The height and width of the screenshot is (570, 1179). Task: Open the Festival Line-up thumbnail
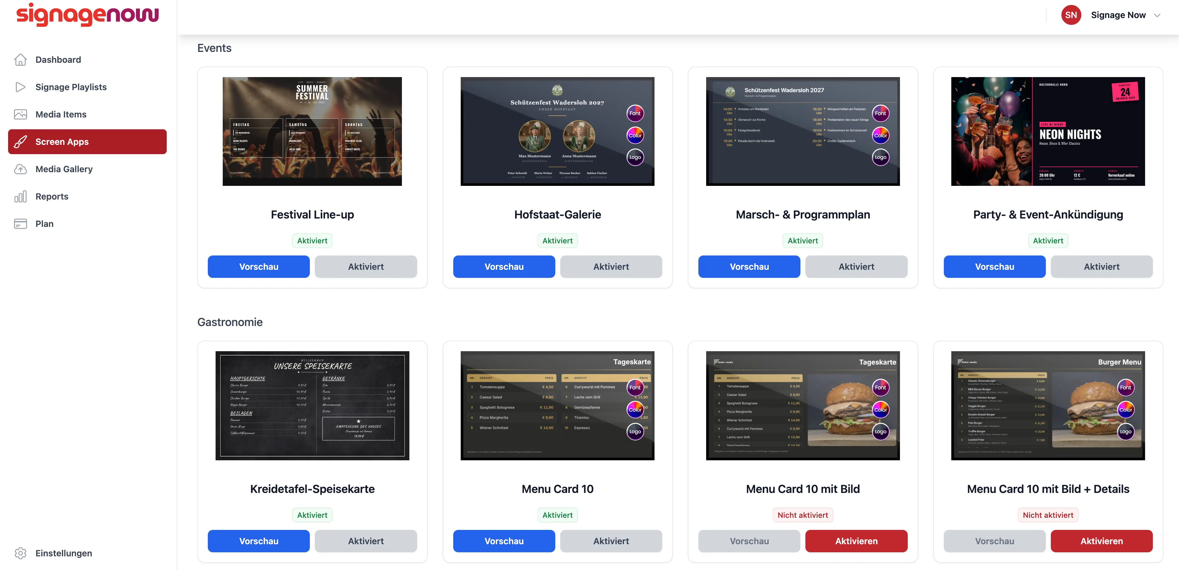(x=312, y=131)
